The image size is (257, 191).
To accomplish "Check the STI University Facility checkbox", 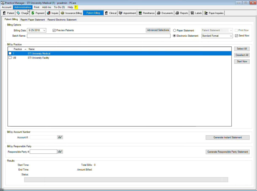I will point(10,58).
